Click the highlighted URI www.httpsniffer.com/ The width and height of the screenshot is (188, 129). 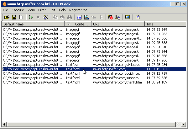(x=110, y=69)
